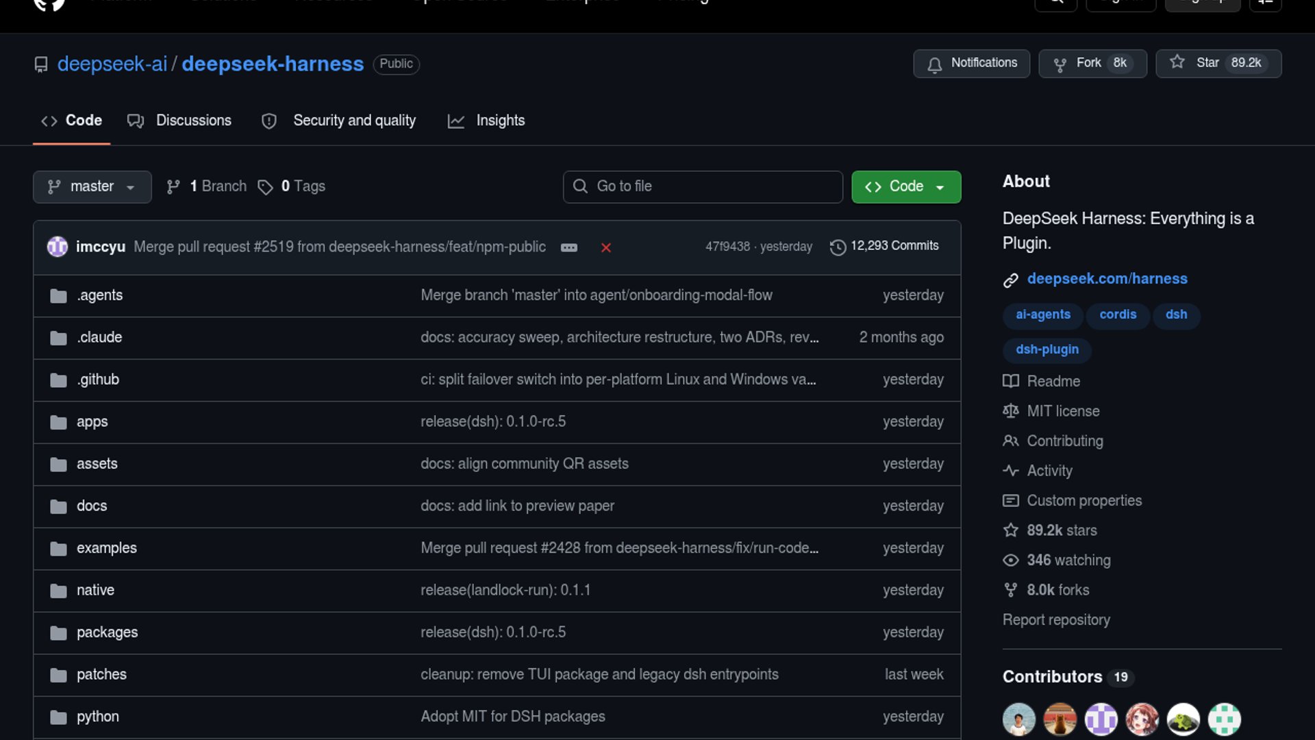Viewport: 1315px width, 740px height.
Task: Open the Readme link
Action: point(1041,382)
